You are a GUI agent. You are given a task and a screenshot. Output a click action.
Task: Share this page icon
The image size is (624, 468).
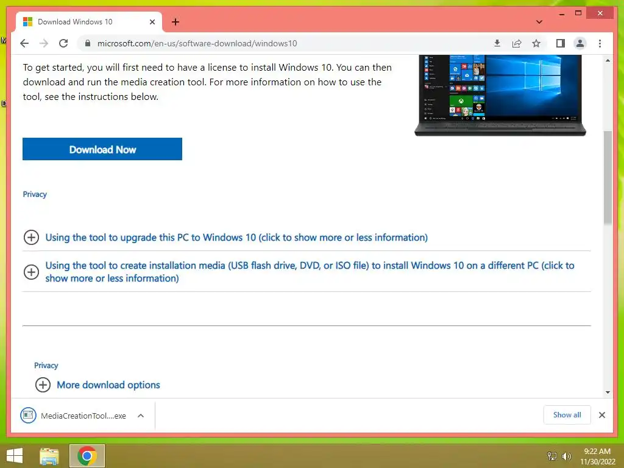click(517, 43)
